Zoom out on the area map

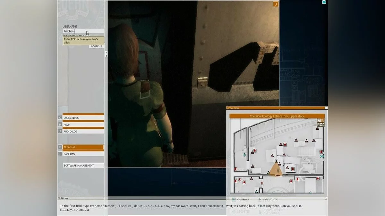(x=323, y=125)
